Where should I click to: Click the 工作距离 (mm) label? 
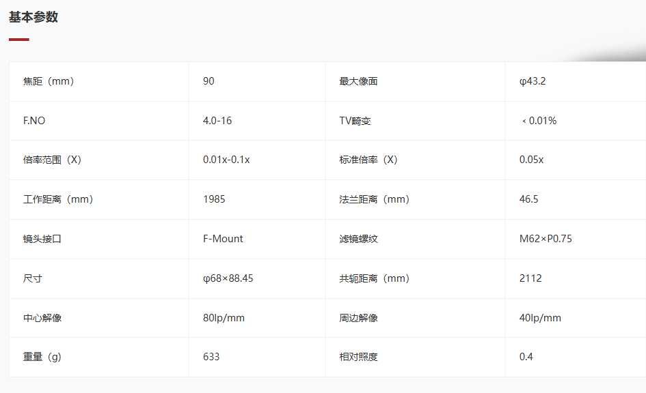coord(58,199)
